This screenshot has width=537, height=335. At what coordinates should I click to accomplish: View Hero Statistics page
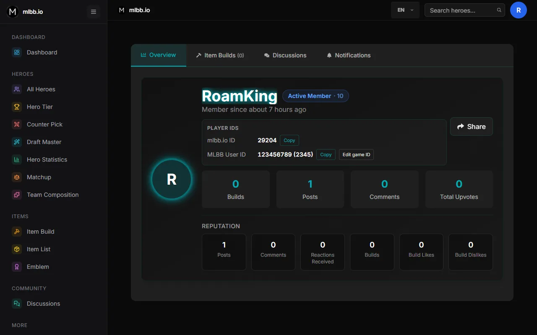54,160
